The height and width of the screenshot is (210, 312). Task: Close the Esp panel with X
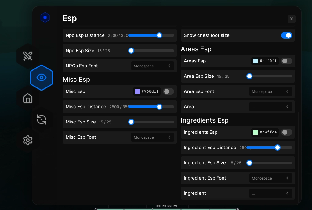click(x=291, y=19)
